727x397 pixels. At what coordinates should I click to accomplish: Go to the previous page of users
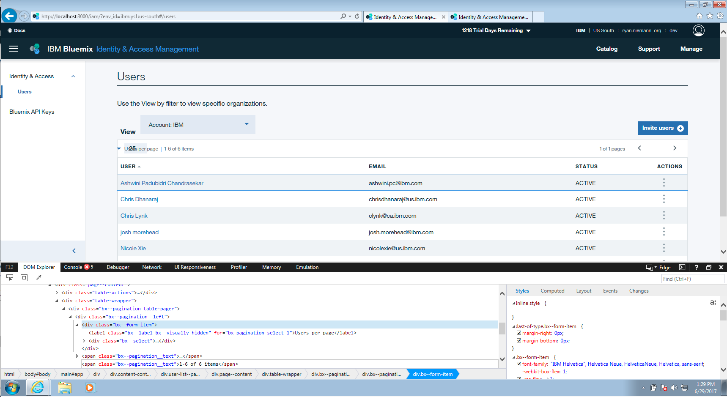(639, 148)
